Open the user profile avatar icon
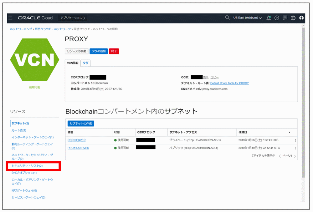 301,18
